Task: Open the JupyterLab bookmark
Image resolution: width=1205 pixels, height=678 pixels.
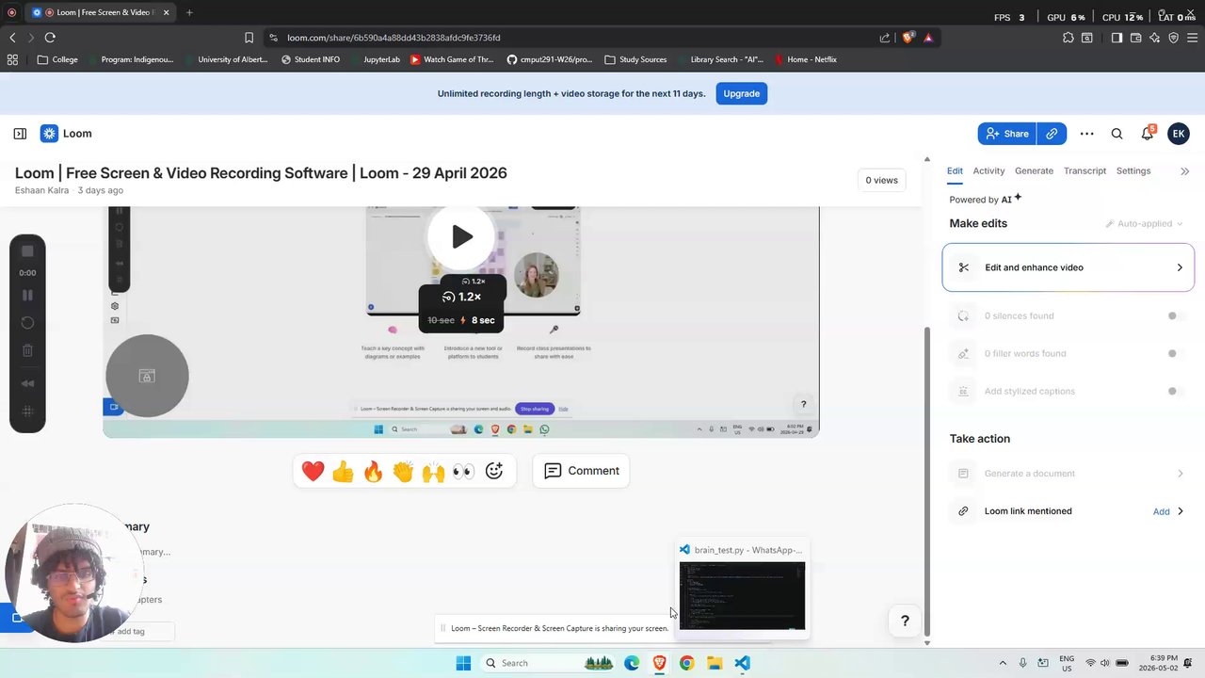Action: (375, 59)
